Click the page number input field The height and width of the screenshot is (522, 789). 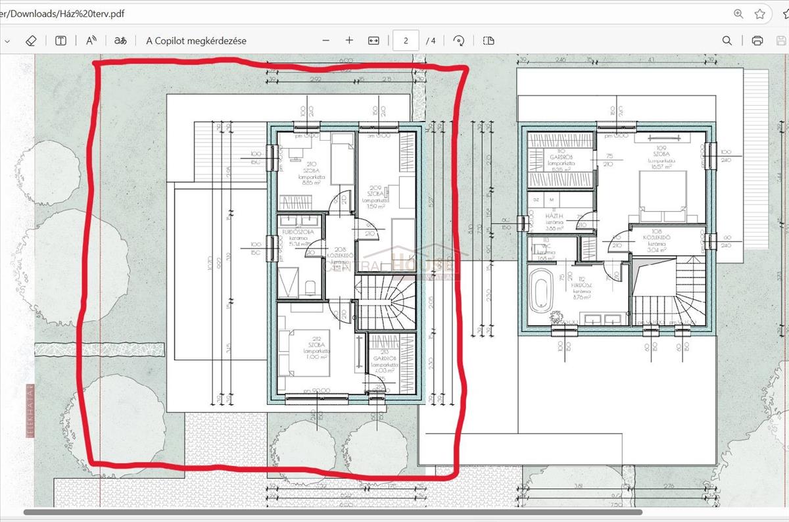click(x=406, y=41)
